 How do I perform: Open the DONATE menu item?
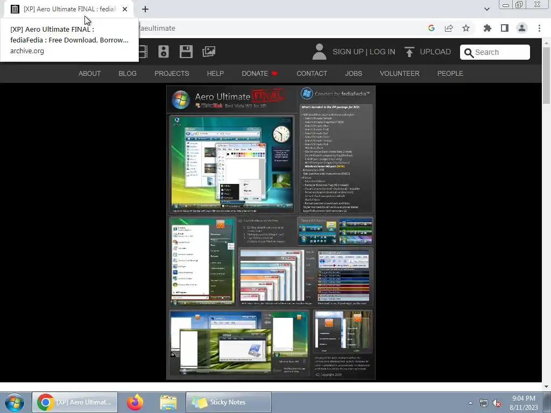(x=259, y=73)
